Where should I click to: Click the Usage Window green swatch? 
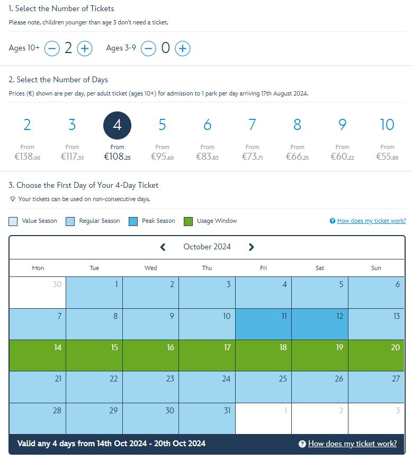(x=189, y=221)
